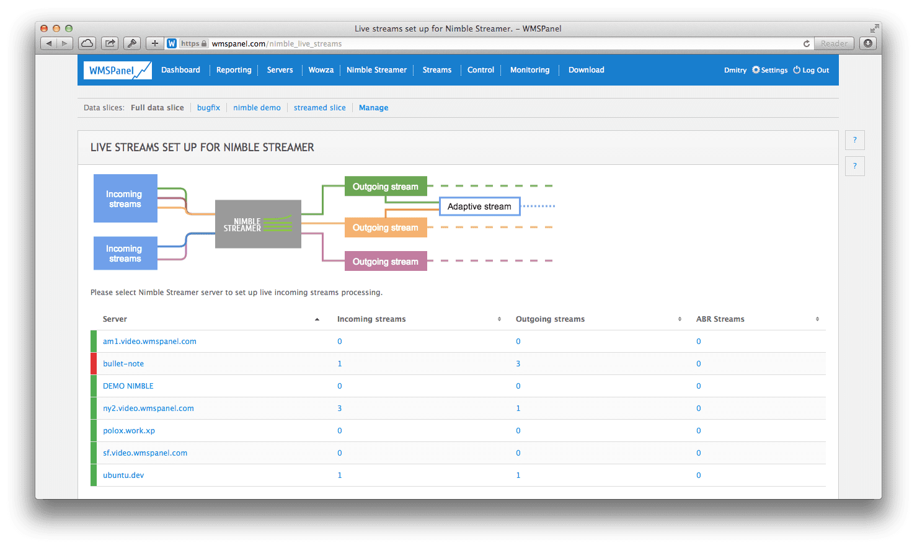
Task: Open the am1.video.wmspanel.com server
Action: (149, 342)
